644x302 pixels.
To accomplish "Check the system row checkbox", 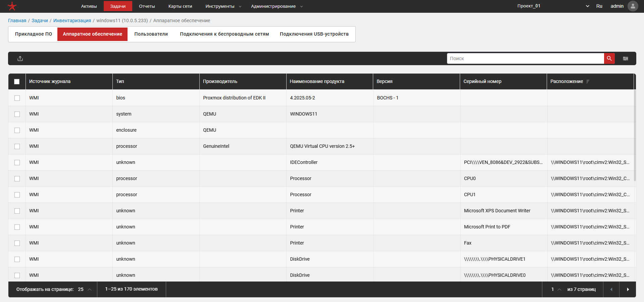I will [x=17, y=114].
